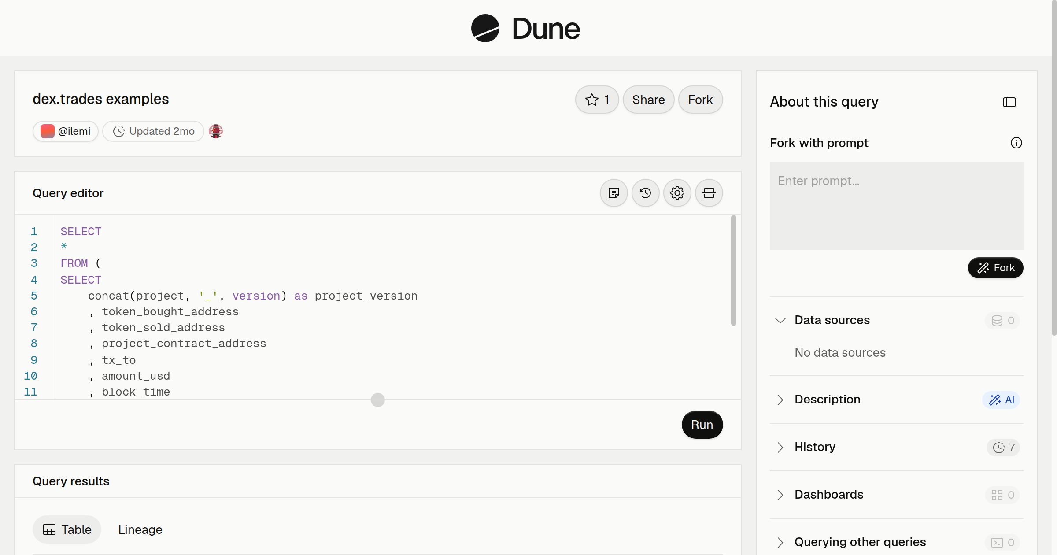Open the query notes icon in editor toolbar
The image size is (1057, 555).
[x=614, y=193]
